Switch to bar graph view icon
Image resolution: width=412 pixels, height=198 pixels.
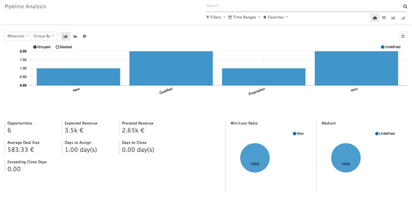[393, 18]
